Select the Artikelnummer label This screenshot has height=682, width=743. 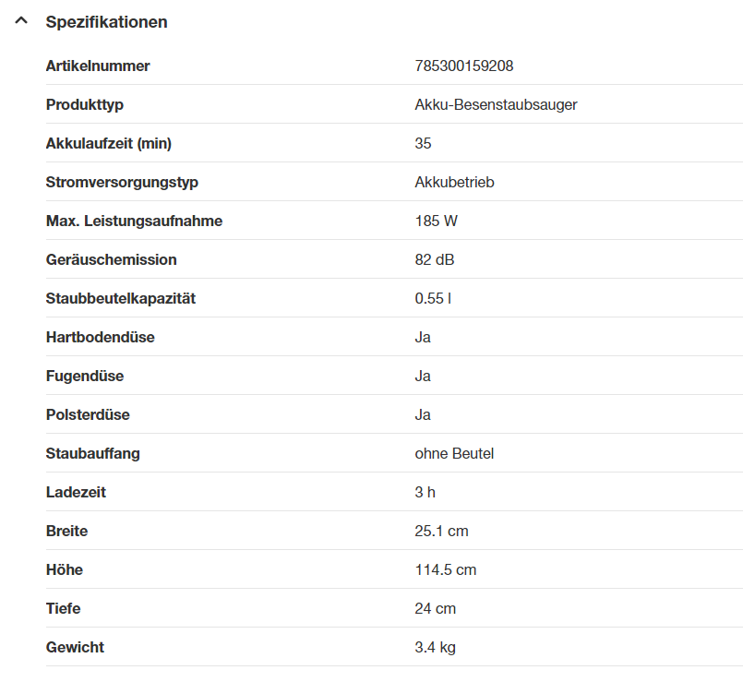pyautogui.click(x=98, y=66)
